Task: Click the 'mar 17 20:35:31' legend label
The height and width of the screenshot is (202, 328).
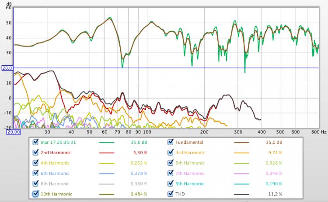Action: point(58,142)
